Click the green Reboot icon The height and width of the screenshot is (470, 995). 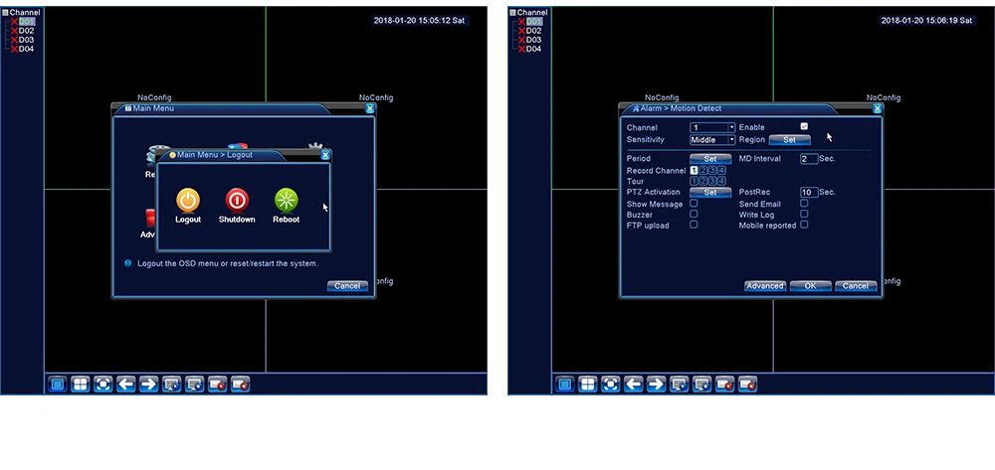[287, 200]
